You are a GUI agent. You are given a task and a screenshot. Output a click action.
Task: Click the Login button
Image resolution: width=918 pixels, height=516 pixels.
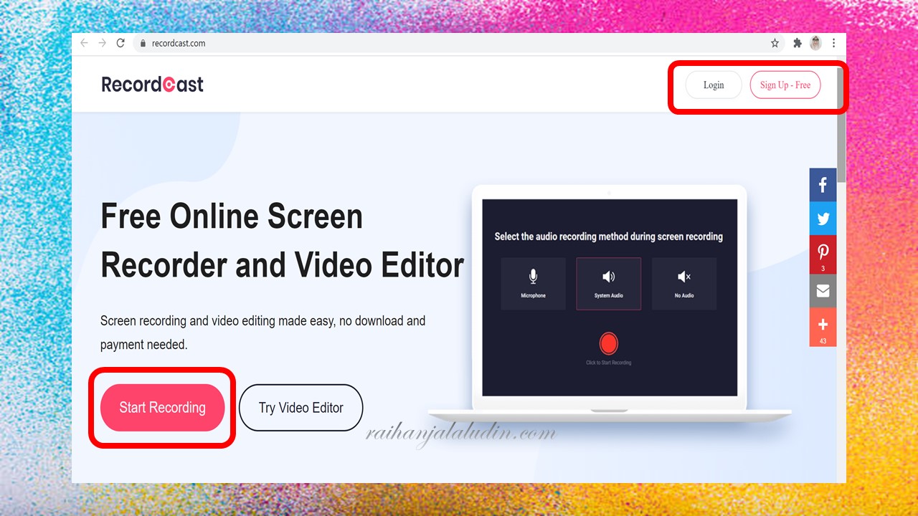click(x=714, y=85)
